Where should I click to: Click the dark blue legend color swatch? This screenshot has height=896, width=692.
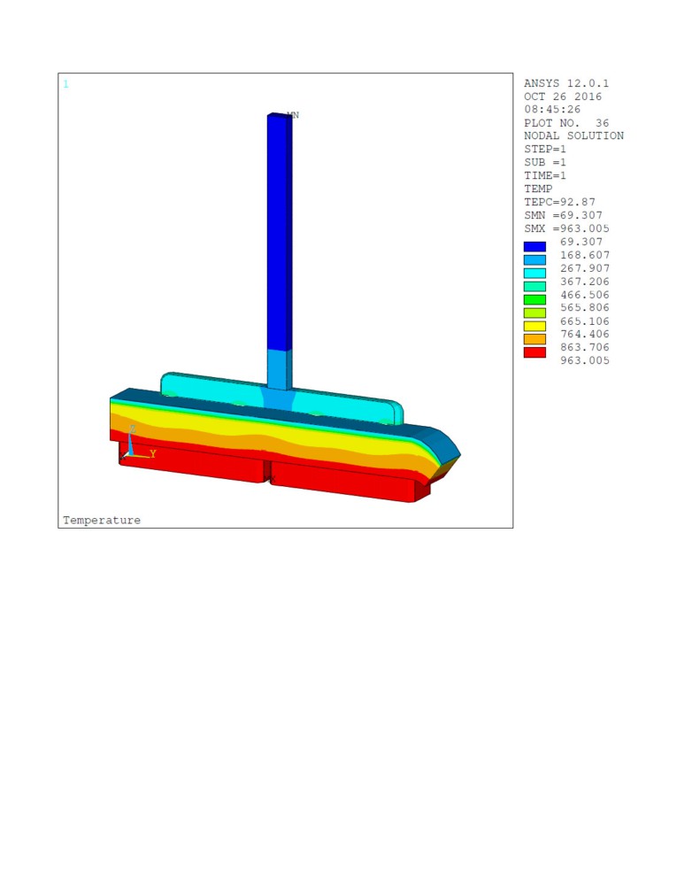pyautogui.click(x=534, y=247)
